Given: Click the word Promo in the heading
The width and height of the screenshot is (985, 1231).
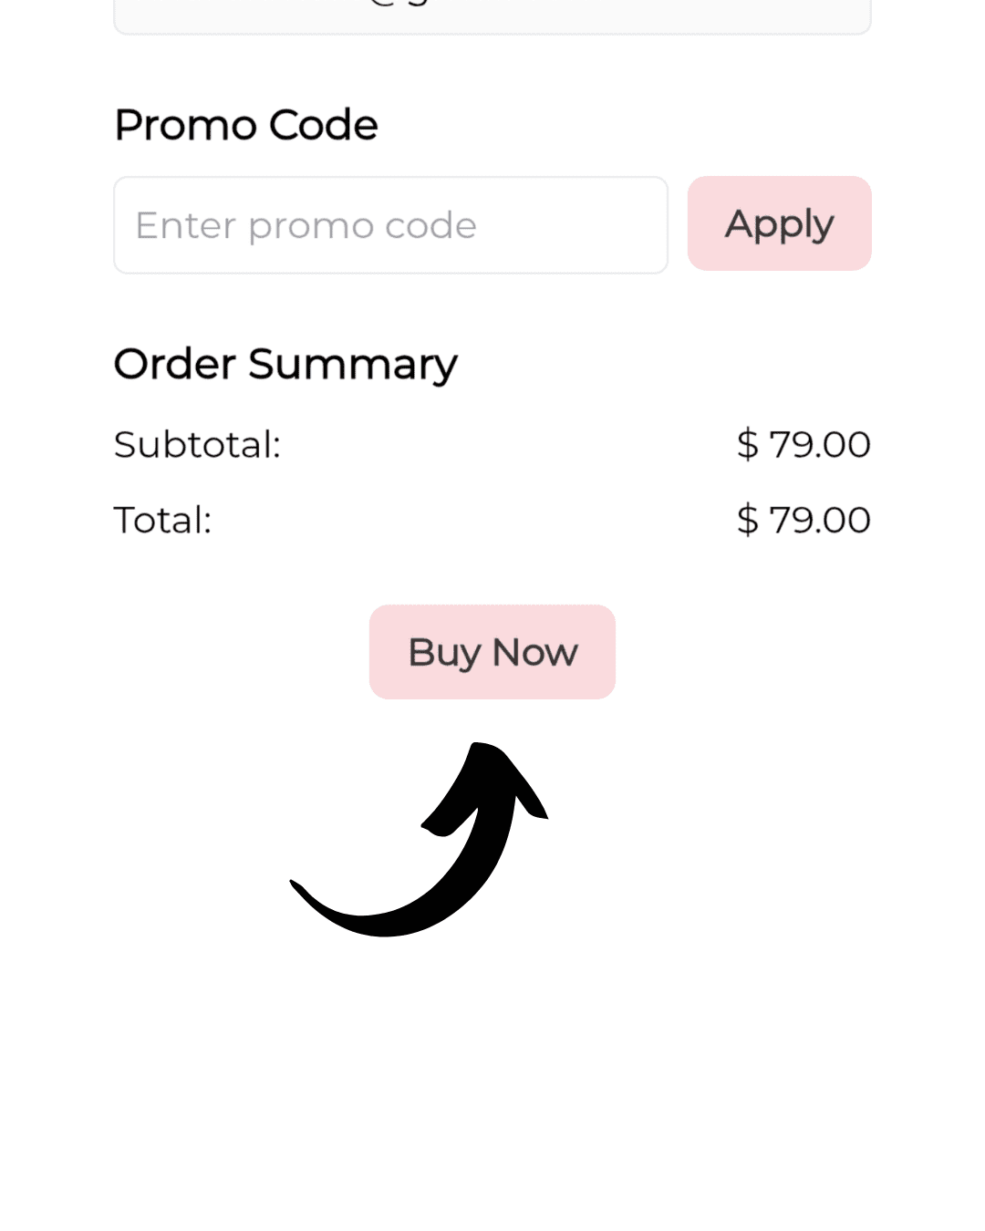Looking at the screenshot, I should click(x=185, y=125).
